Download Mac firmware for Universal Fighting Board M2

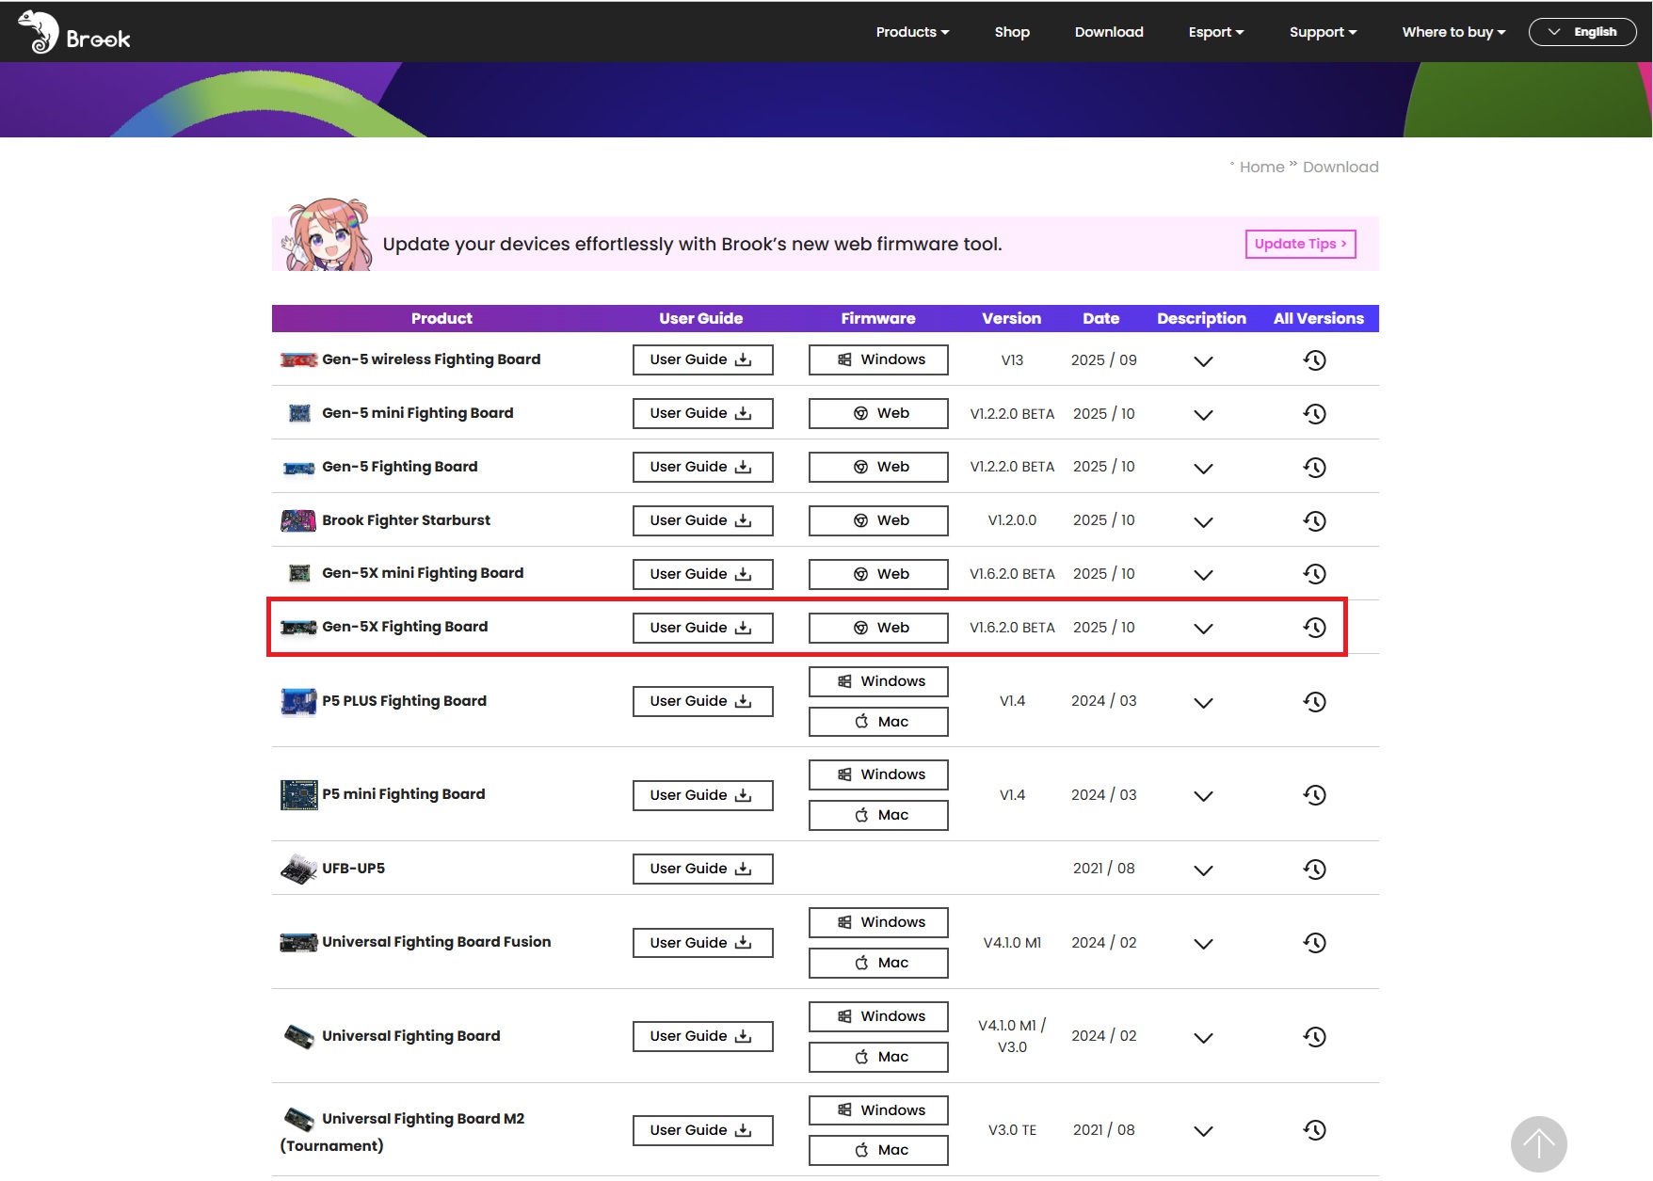[x=878, y=1150]
